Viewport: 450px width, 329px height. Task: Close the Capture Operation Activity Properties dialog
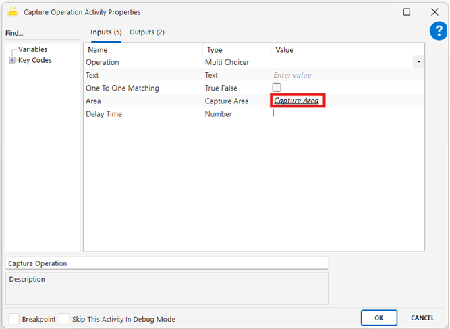(434, 11)
